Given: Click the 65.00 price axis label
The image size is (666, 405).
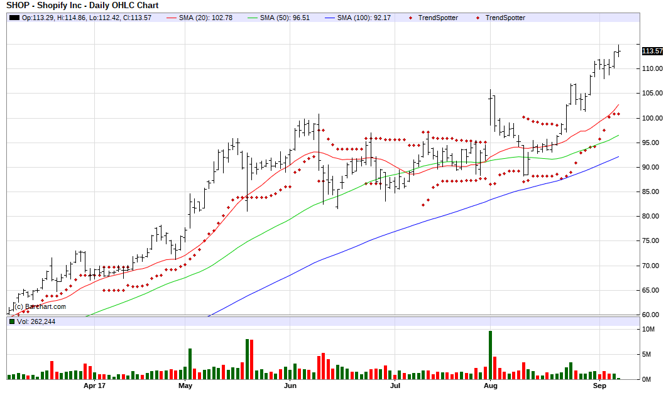Looking at the screenshot, I should click(x=652, y=290).
